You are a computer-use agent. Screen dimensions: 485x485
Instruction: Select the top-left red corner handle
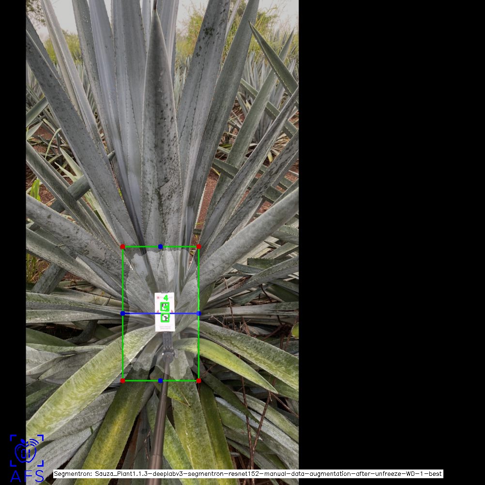pos(122,247)
